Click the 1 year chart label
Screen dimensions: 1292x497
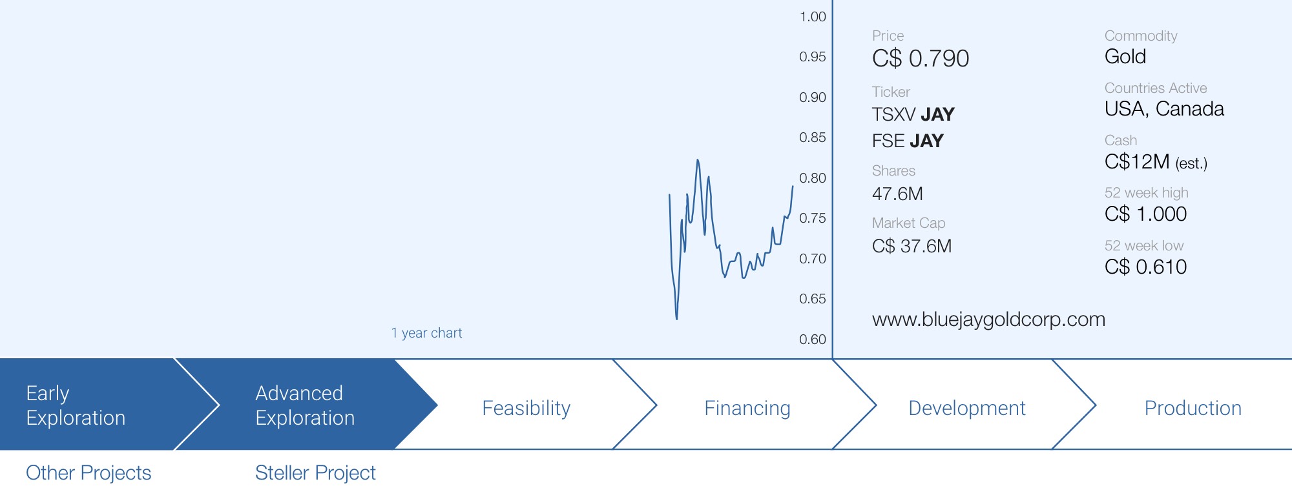click(426, 333)
